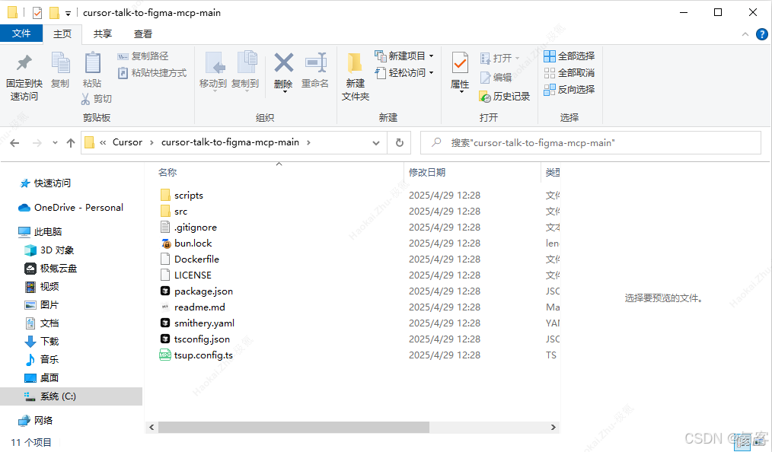Select the tsup.config.ts file
This screenshot has height=452, width=772.
coord(203,355)
